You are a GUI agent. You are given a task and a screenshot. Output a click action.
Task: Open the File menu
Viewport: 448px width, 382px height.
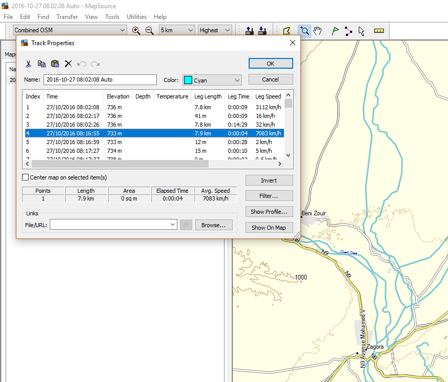(8, 17)
